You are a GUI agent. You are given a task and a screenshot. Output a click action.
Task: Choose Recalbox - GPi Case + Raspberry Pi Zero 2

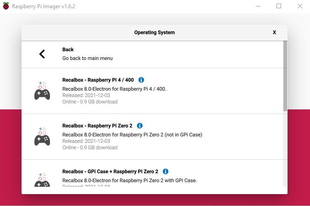click(x=152, y=173)
